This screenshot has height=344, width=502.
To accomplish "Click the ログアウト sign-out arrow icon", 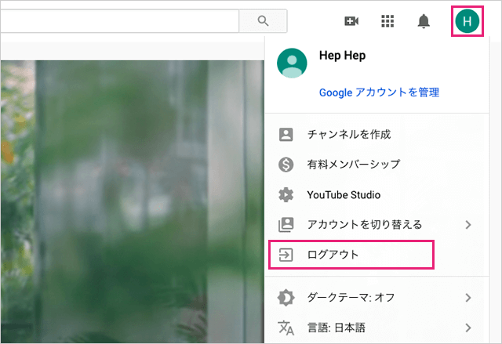I will [x=286, y=255].
